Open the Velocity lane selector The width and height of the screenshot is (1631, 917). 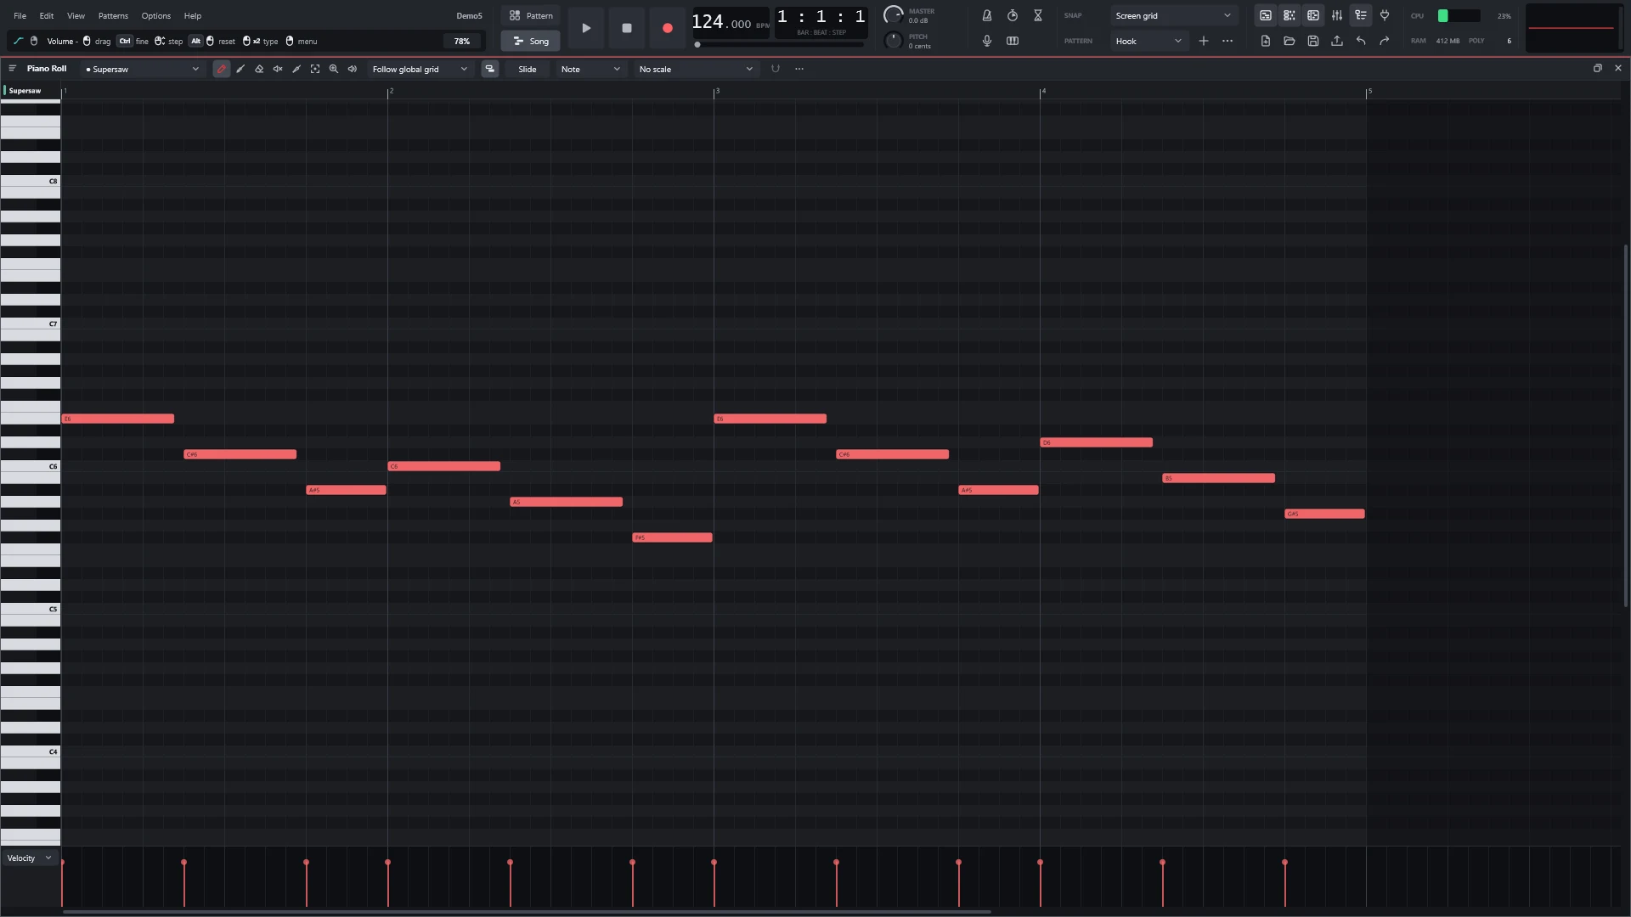(x=30, y=858)
